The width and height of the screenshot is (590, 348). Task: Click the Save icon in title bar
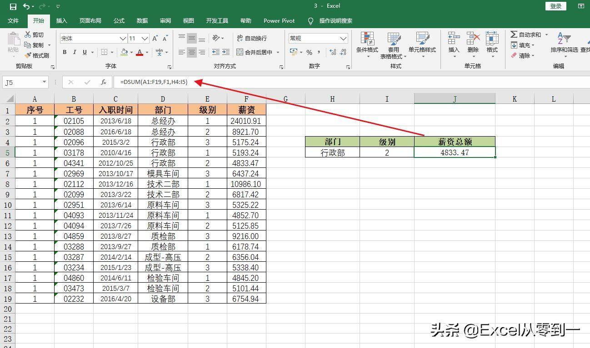tap(13, 6)
